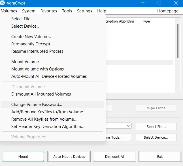Image resolution: width=183 pixels, height=166 pixels.
Task: Open the Settings menu
Action: [84, 11]
